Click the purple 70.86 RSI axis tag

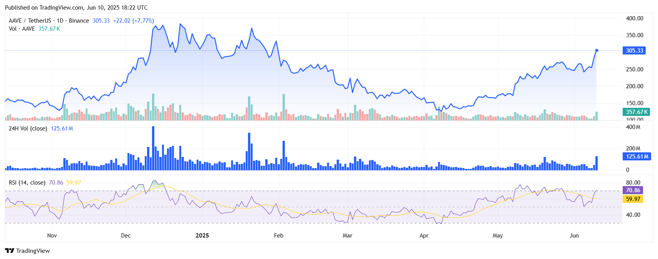[x=633, y=190]
